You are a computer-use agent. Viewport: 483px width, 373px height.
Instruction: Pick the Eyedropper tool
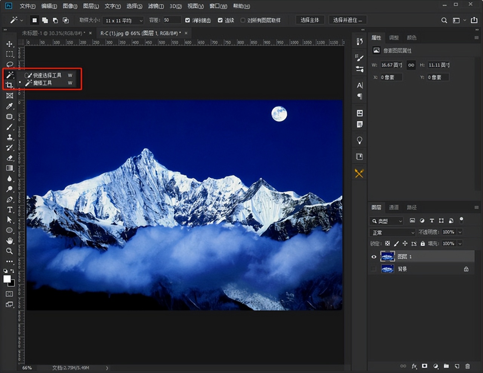[9, 106]
